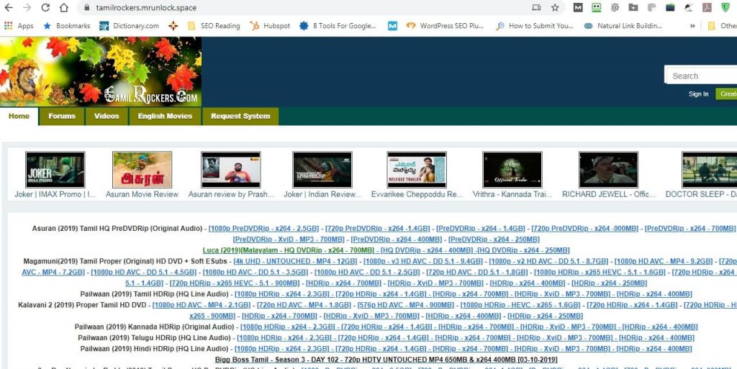Viewport: 737px width, 369px height.
Task: Click the Sign In link
Action: pyautogui.click(x=698, y=94)
